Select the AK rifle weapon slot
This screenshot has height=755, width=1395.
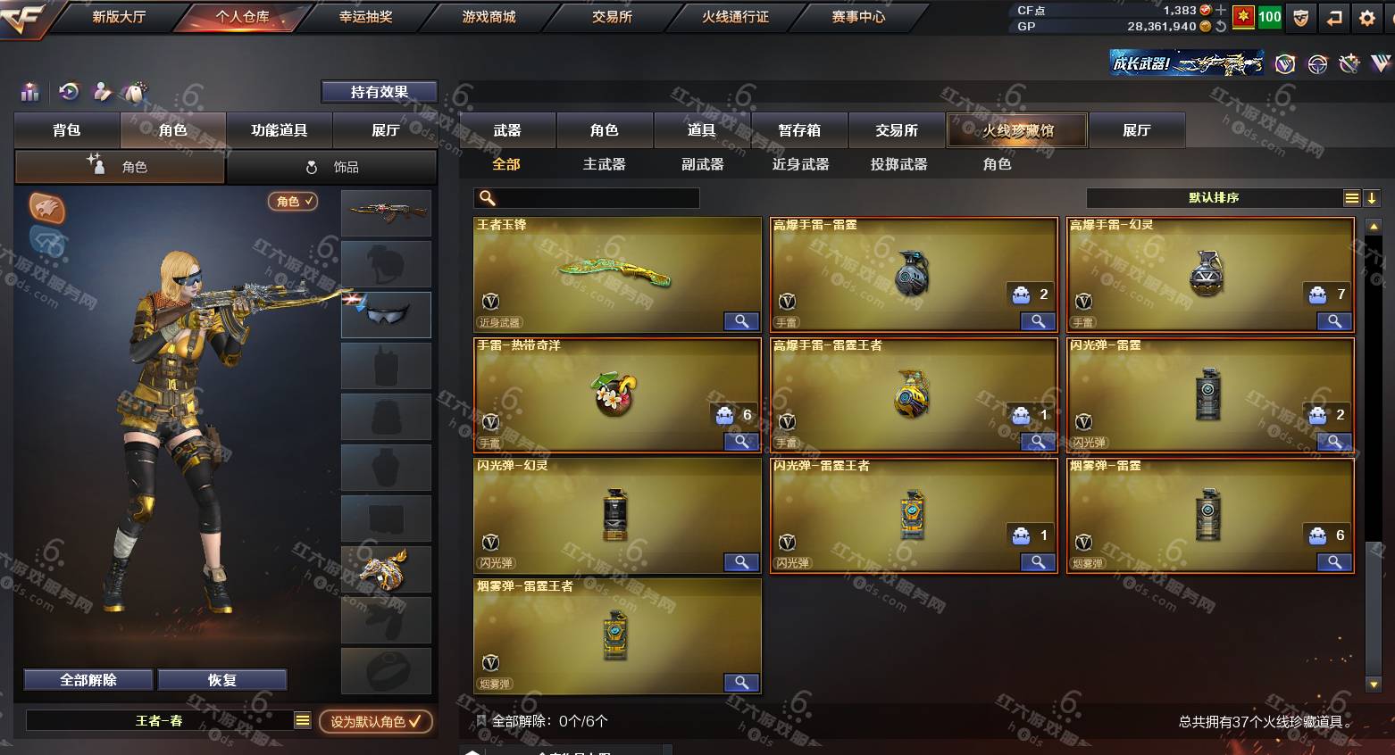click(386, 212)
